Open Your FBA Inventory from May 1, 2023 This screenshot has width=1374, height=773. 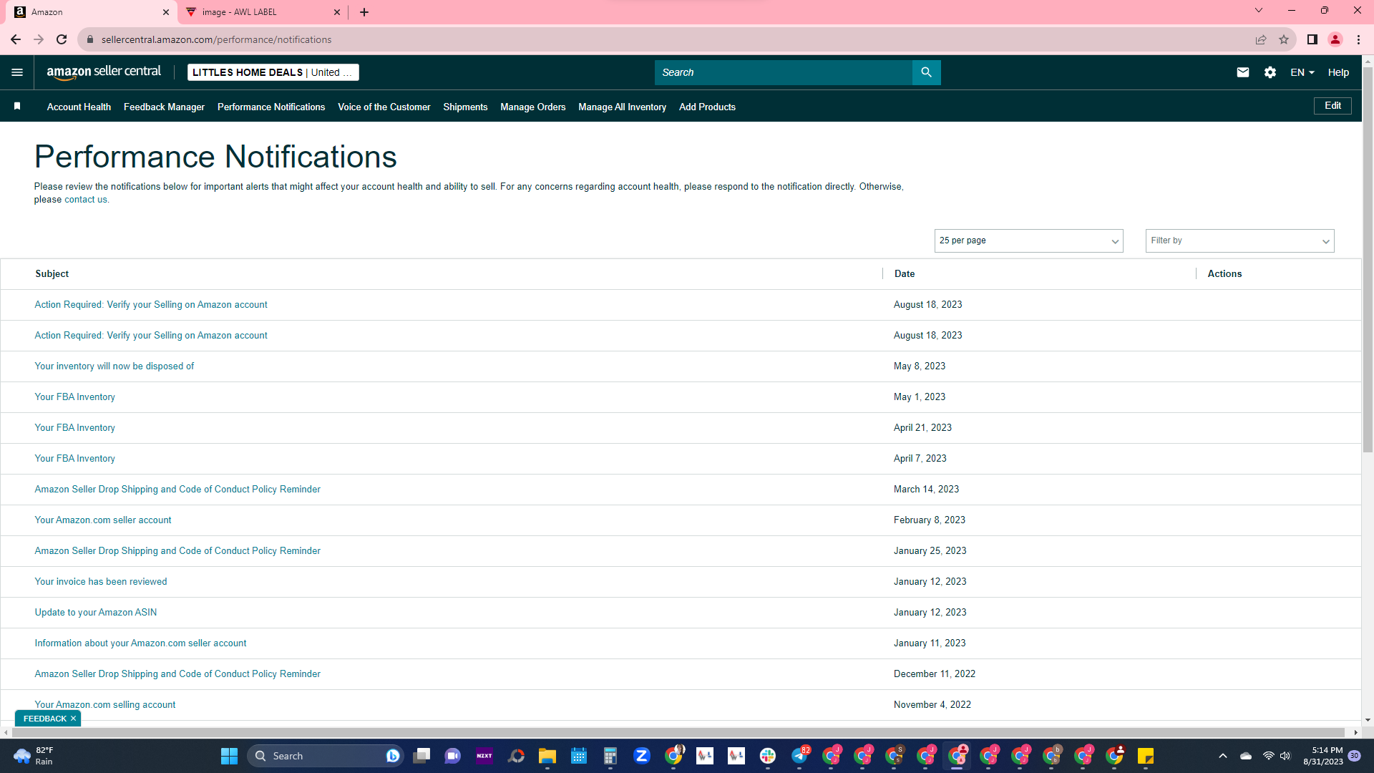point(75,397)
